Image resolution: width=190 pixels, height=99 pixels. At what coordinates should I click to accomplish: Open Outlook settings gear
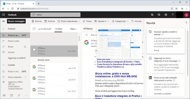(166, 15)
